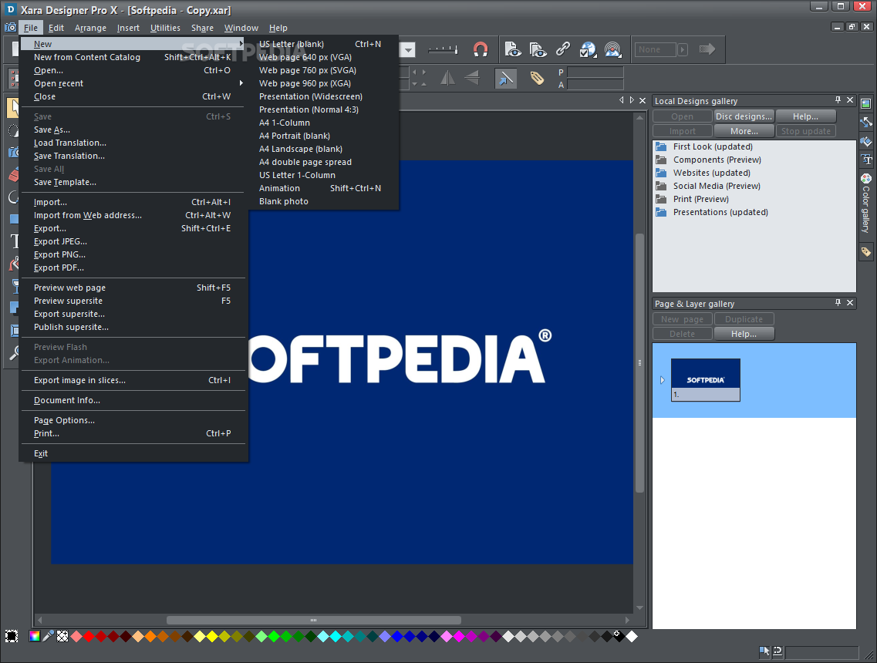The height and width of the screenshot is (663, 877).
Task: Expand the Open recent submenu
Action: (241, 83)
